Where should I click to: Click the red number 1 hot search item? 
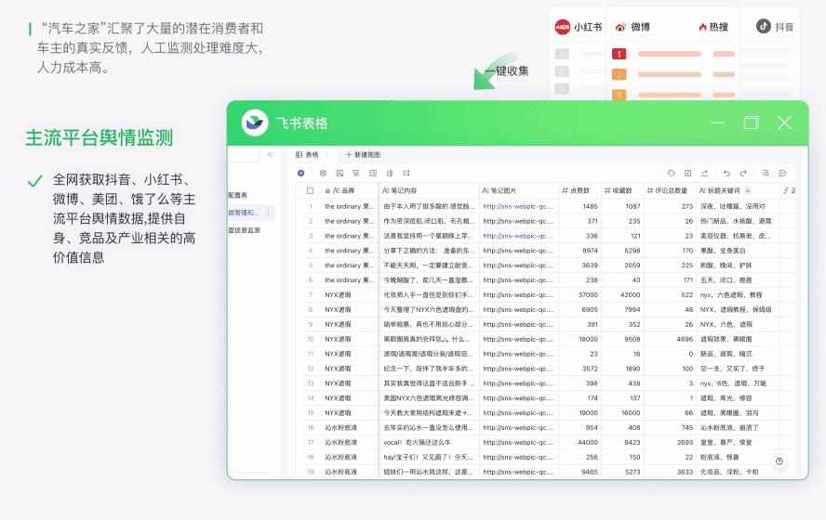coord(619,54)
